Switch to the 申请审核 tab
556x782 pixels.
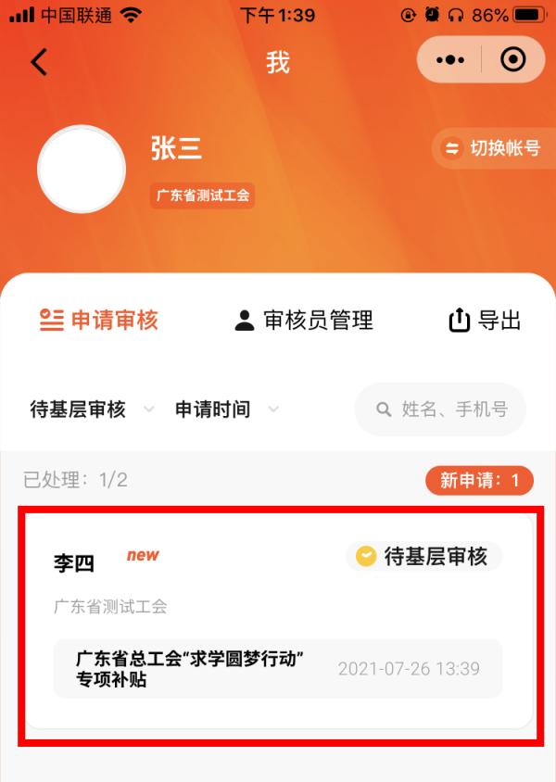point(99,320)
